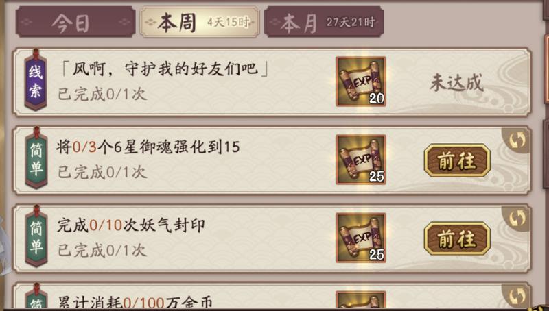Open the 本月 monthly tab
The image size is (549, 311).
[x=324, y=22]
